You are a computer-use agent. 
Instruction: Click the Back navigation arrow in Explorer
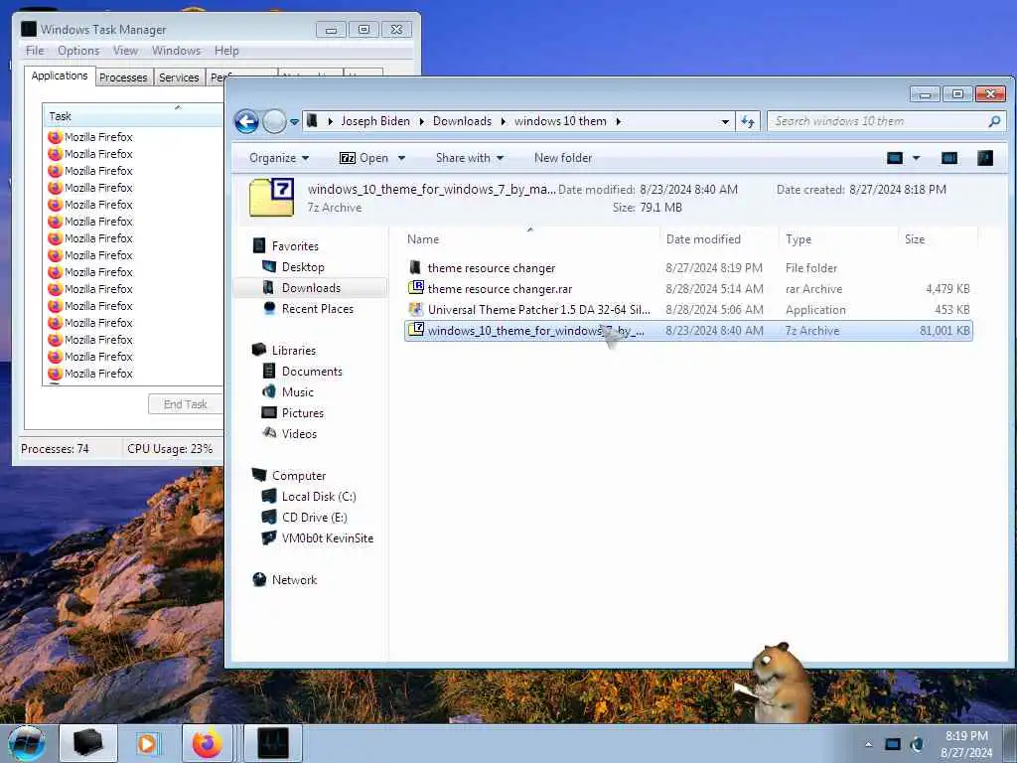(246, 121)
